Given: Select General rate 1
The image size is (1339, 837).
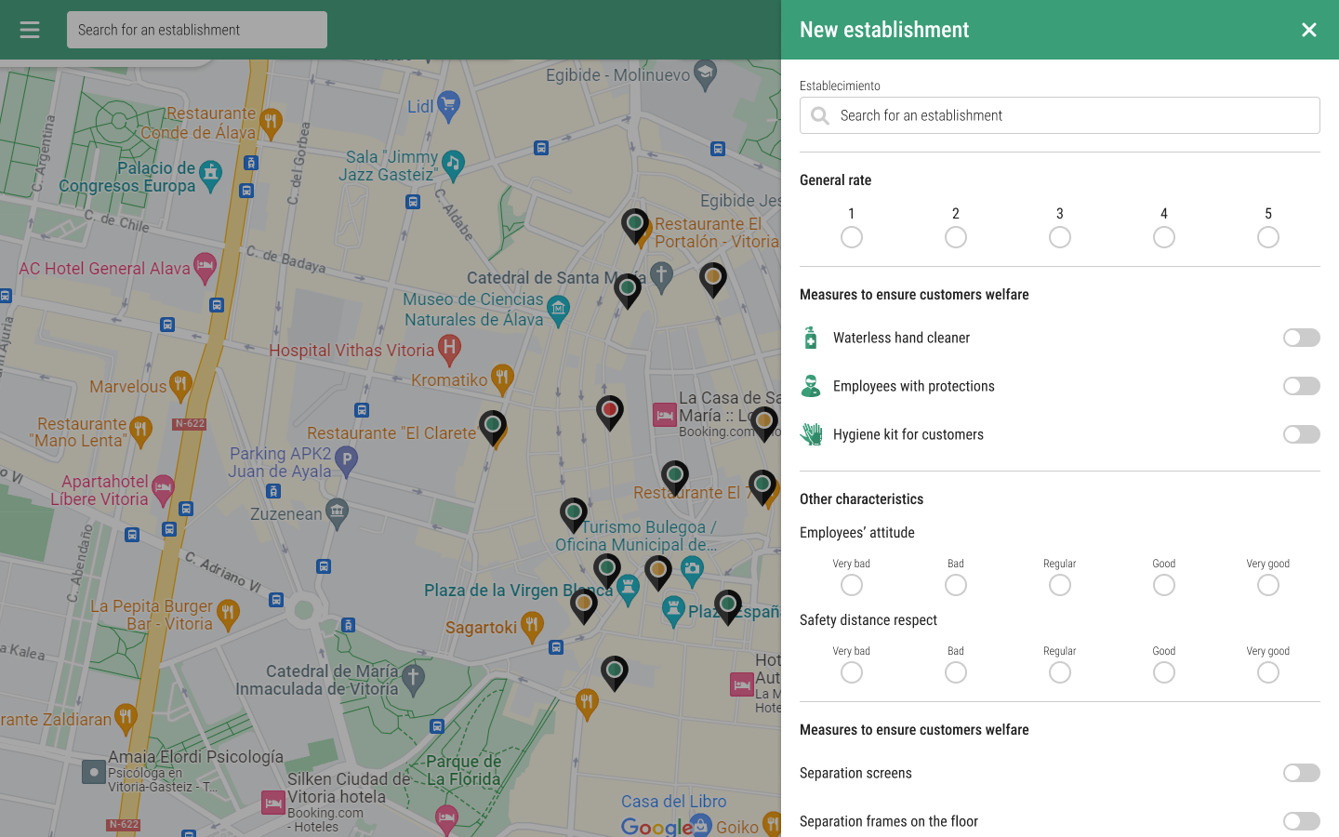Looking at the screenshot, I should (x=852, y=237).
